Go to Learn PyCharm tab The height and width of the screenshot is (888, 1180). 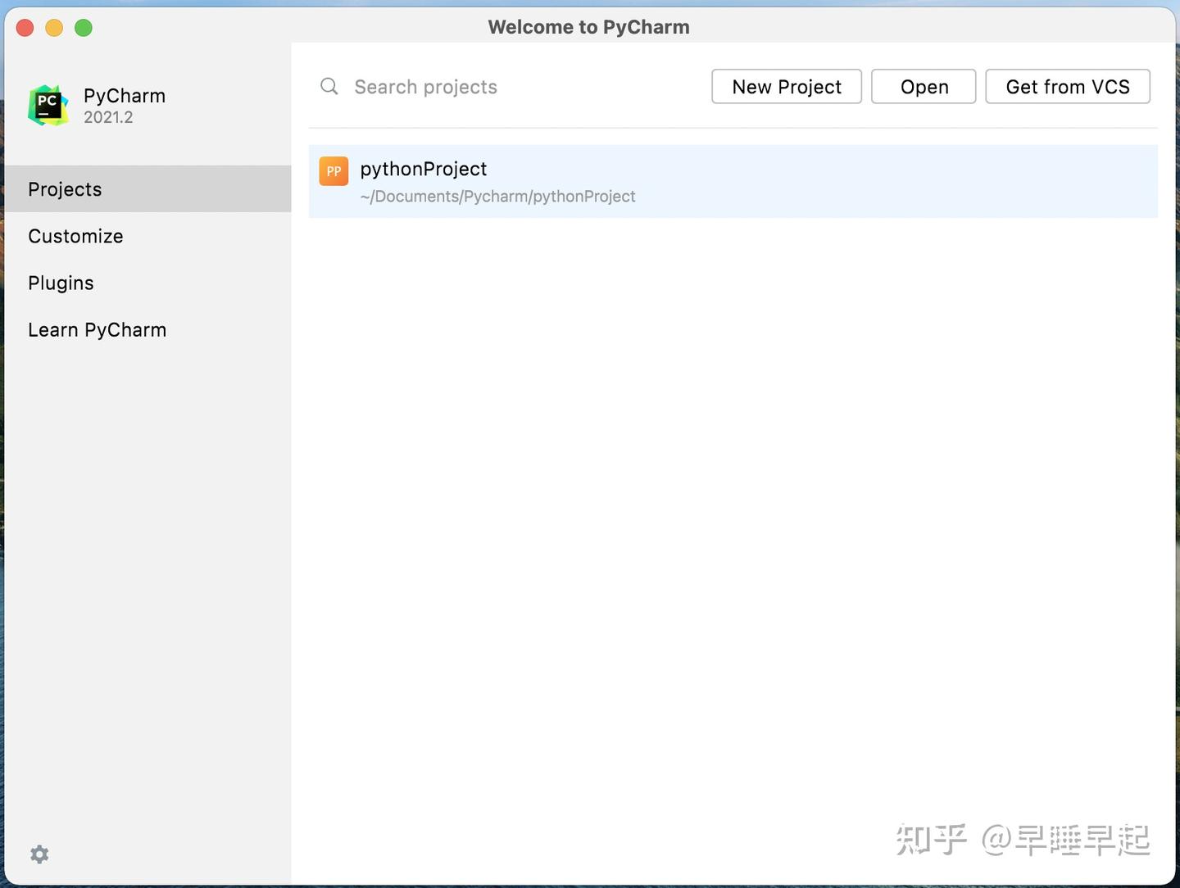point(147,329)
